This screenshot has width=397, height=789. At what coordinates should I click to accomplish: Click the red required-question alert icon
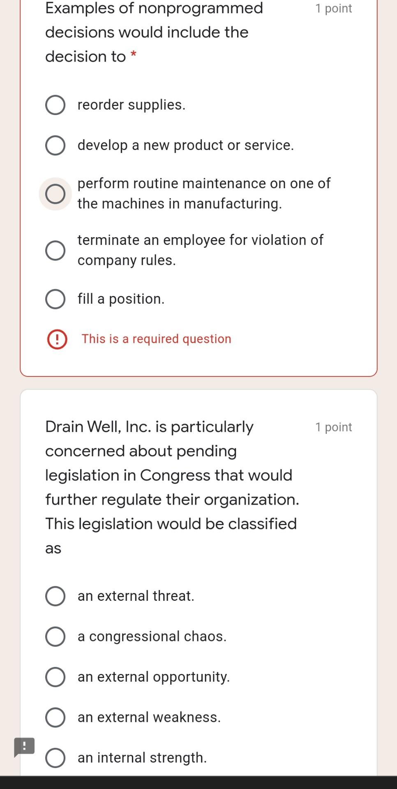click(56, 339)
